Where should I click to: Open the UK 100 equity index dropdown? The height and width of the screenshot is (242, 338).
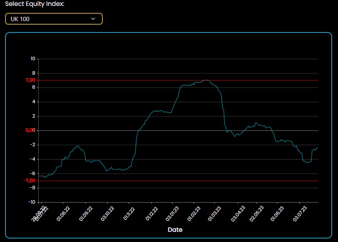click(54, 19)
